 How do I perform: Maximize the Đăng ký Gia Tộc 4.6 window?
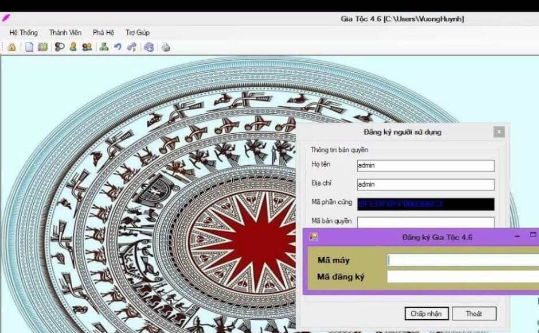tap(533, 235)
